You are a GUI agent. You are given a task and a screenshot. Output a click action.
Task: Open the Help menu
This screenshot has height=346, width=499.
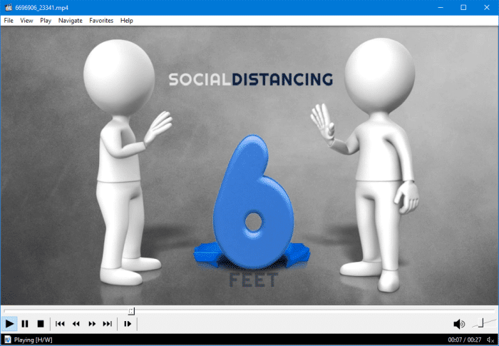click(x=127, y=21)
